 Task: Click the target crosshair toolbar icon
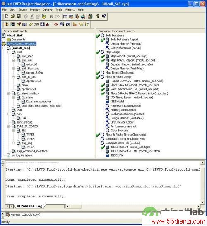point(6,24)
